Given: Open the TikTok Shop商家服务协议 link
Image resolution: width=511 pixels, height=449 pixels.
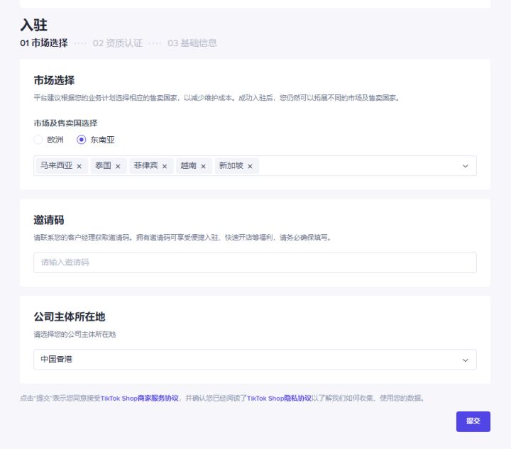Looking at the screenshot, I should coord(140,398).
